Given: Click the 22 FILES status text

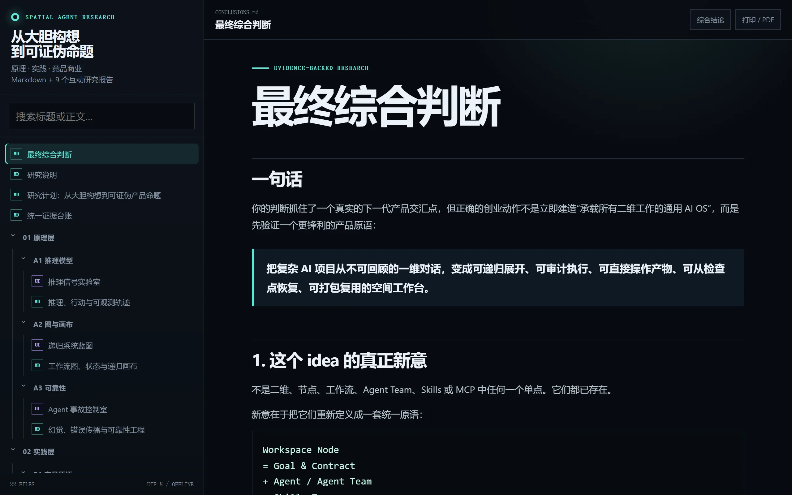Looking at the screenshot, I should 22,484.
